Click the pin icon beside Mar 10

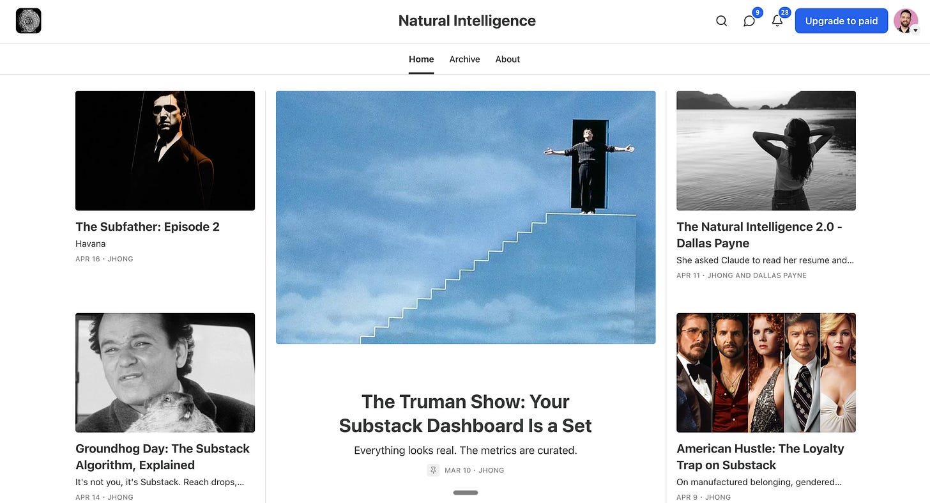pos(433,470)
